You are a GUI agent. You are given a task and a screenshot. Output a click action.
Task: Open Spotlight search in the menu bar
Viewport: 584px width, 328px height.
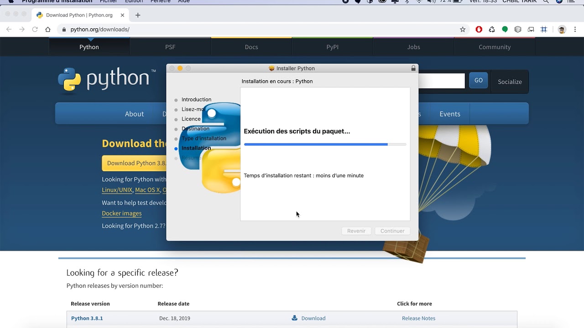click(546, 1)
